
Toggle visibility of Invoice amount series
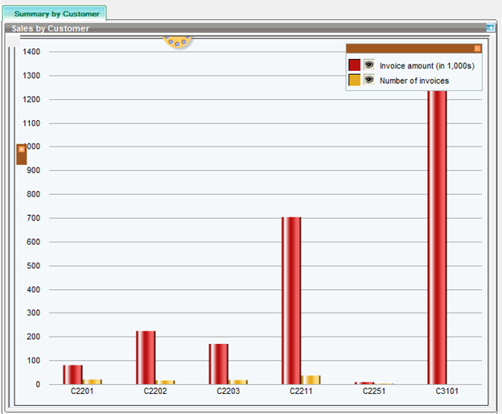[369, 65]
